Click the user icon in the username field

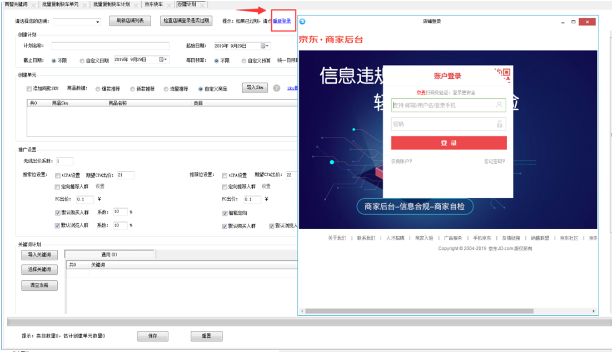tap(499, 105)
